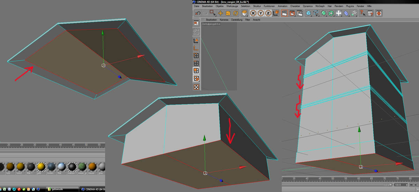This screenshot has height=192, width=419.
Task: Switch to gebaeude window in taskbar
Action: (x=58, y=189)
